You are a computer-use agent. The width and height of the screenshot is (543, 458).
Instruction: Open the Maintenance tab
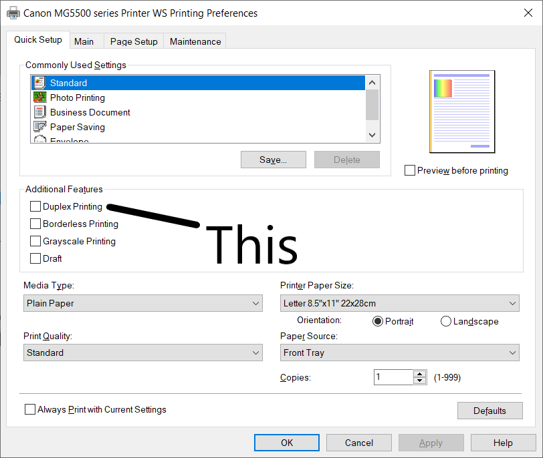pos(195,41)
